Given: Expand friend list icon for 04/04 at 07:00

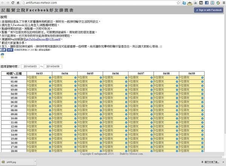Looking at the screenshot, I should click(x=75, y=106).
